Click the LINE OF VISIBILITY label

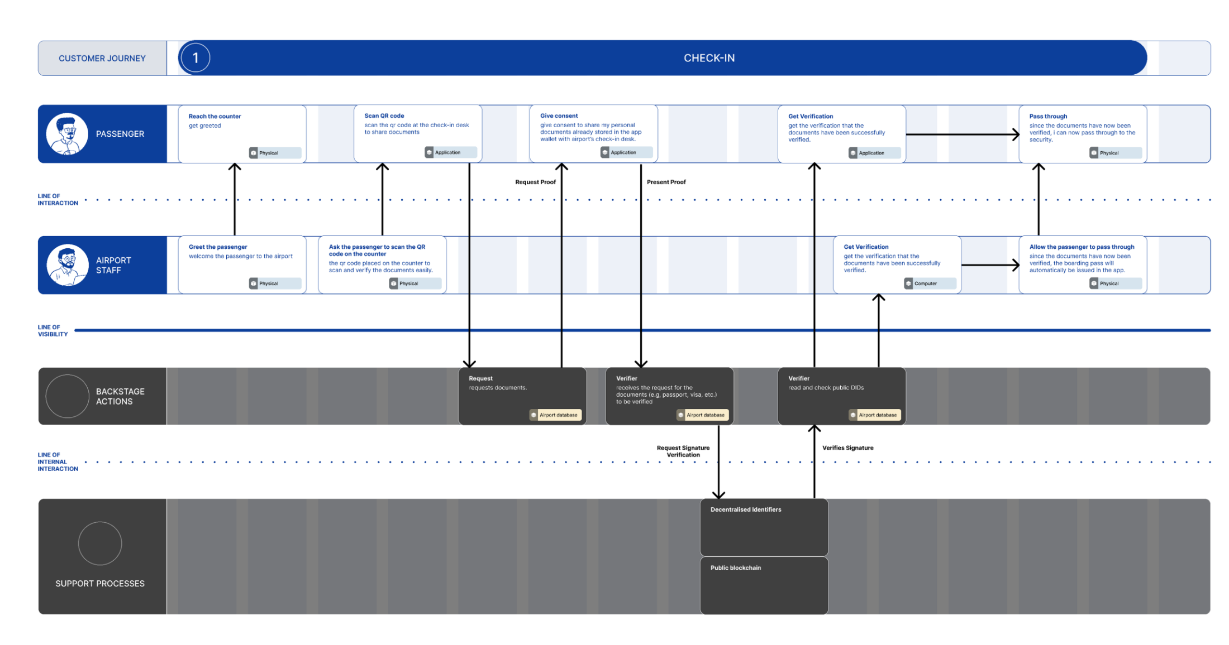53,331
